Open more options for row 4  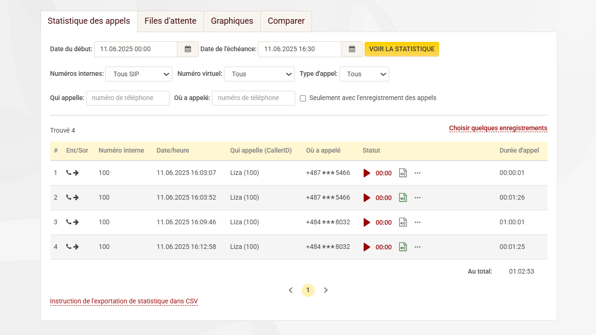[x=418, y=247]
